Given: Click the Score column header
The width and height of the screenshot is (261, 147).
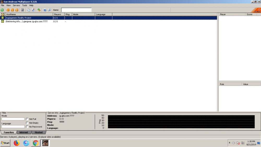Looking at the screenshot, I should [x=251, y=14].
